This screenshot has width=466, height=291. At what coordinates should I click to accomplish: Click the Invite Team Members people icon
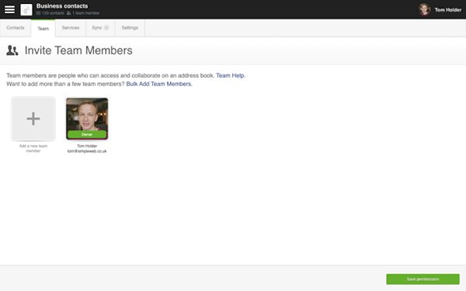tap(12, 50)
